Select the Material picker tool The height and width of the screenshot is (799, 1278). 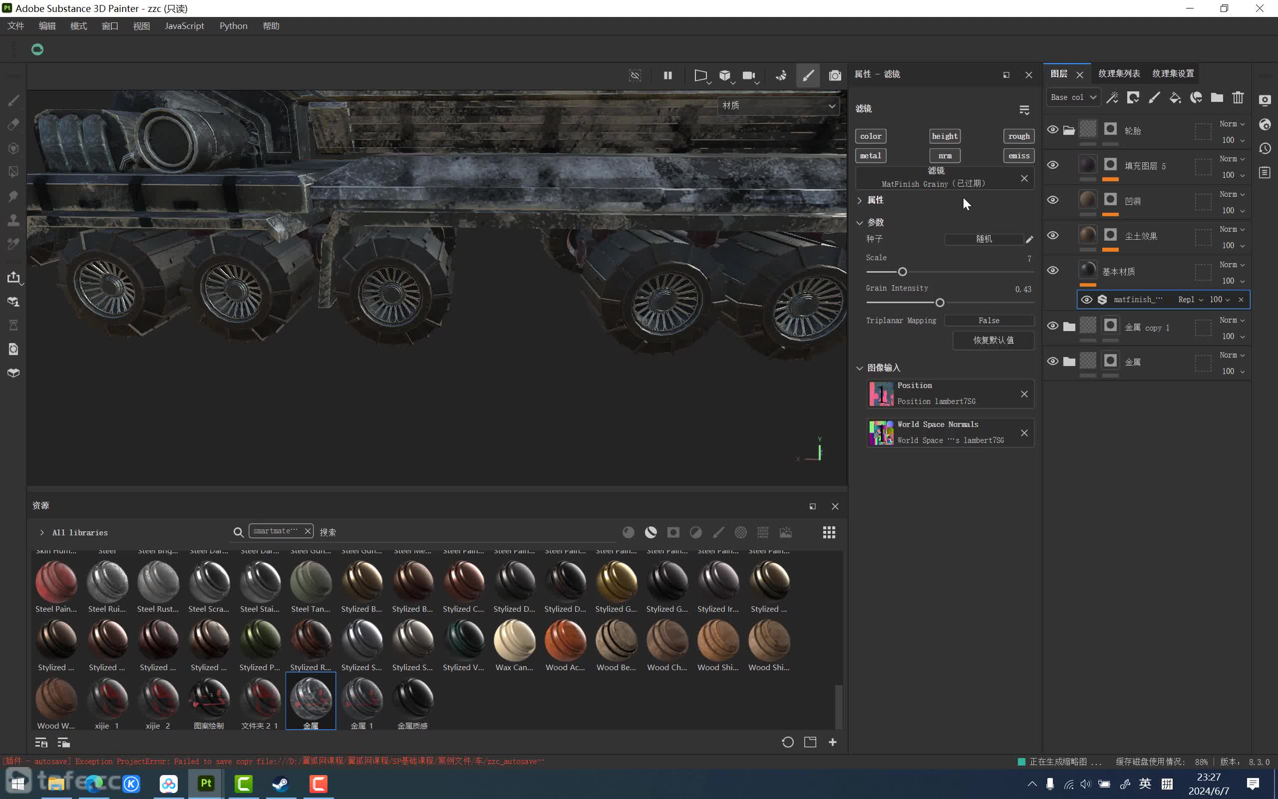[14, 244]
